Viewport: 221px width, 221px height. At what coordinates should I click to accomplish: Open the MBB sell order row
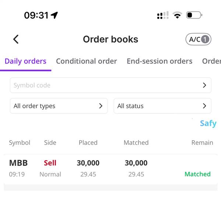(x=110, y=169)
